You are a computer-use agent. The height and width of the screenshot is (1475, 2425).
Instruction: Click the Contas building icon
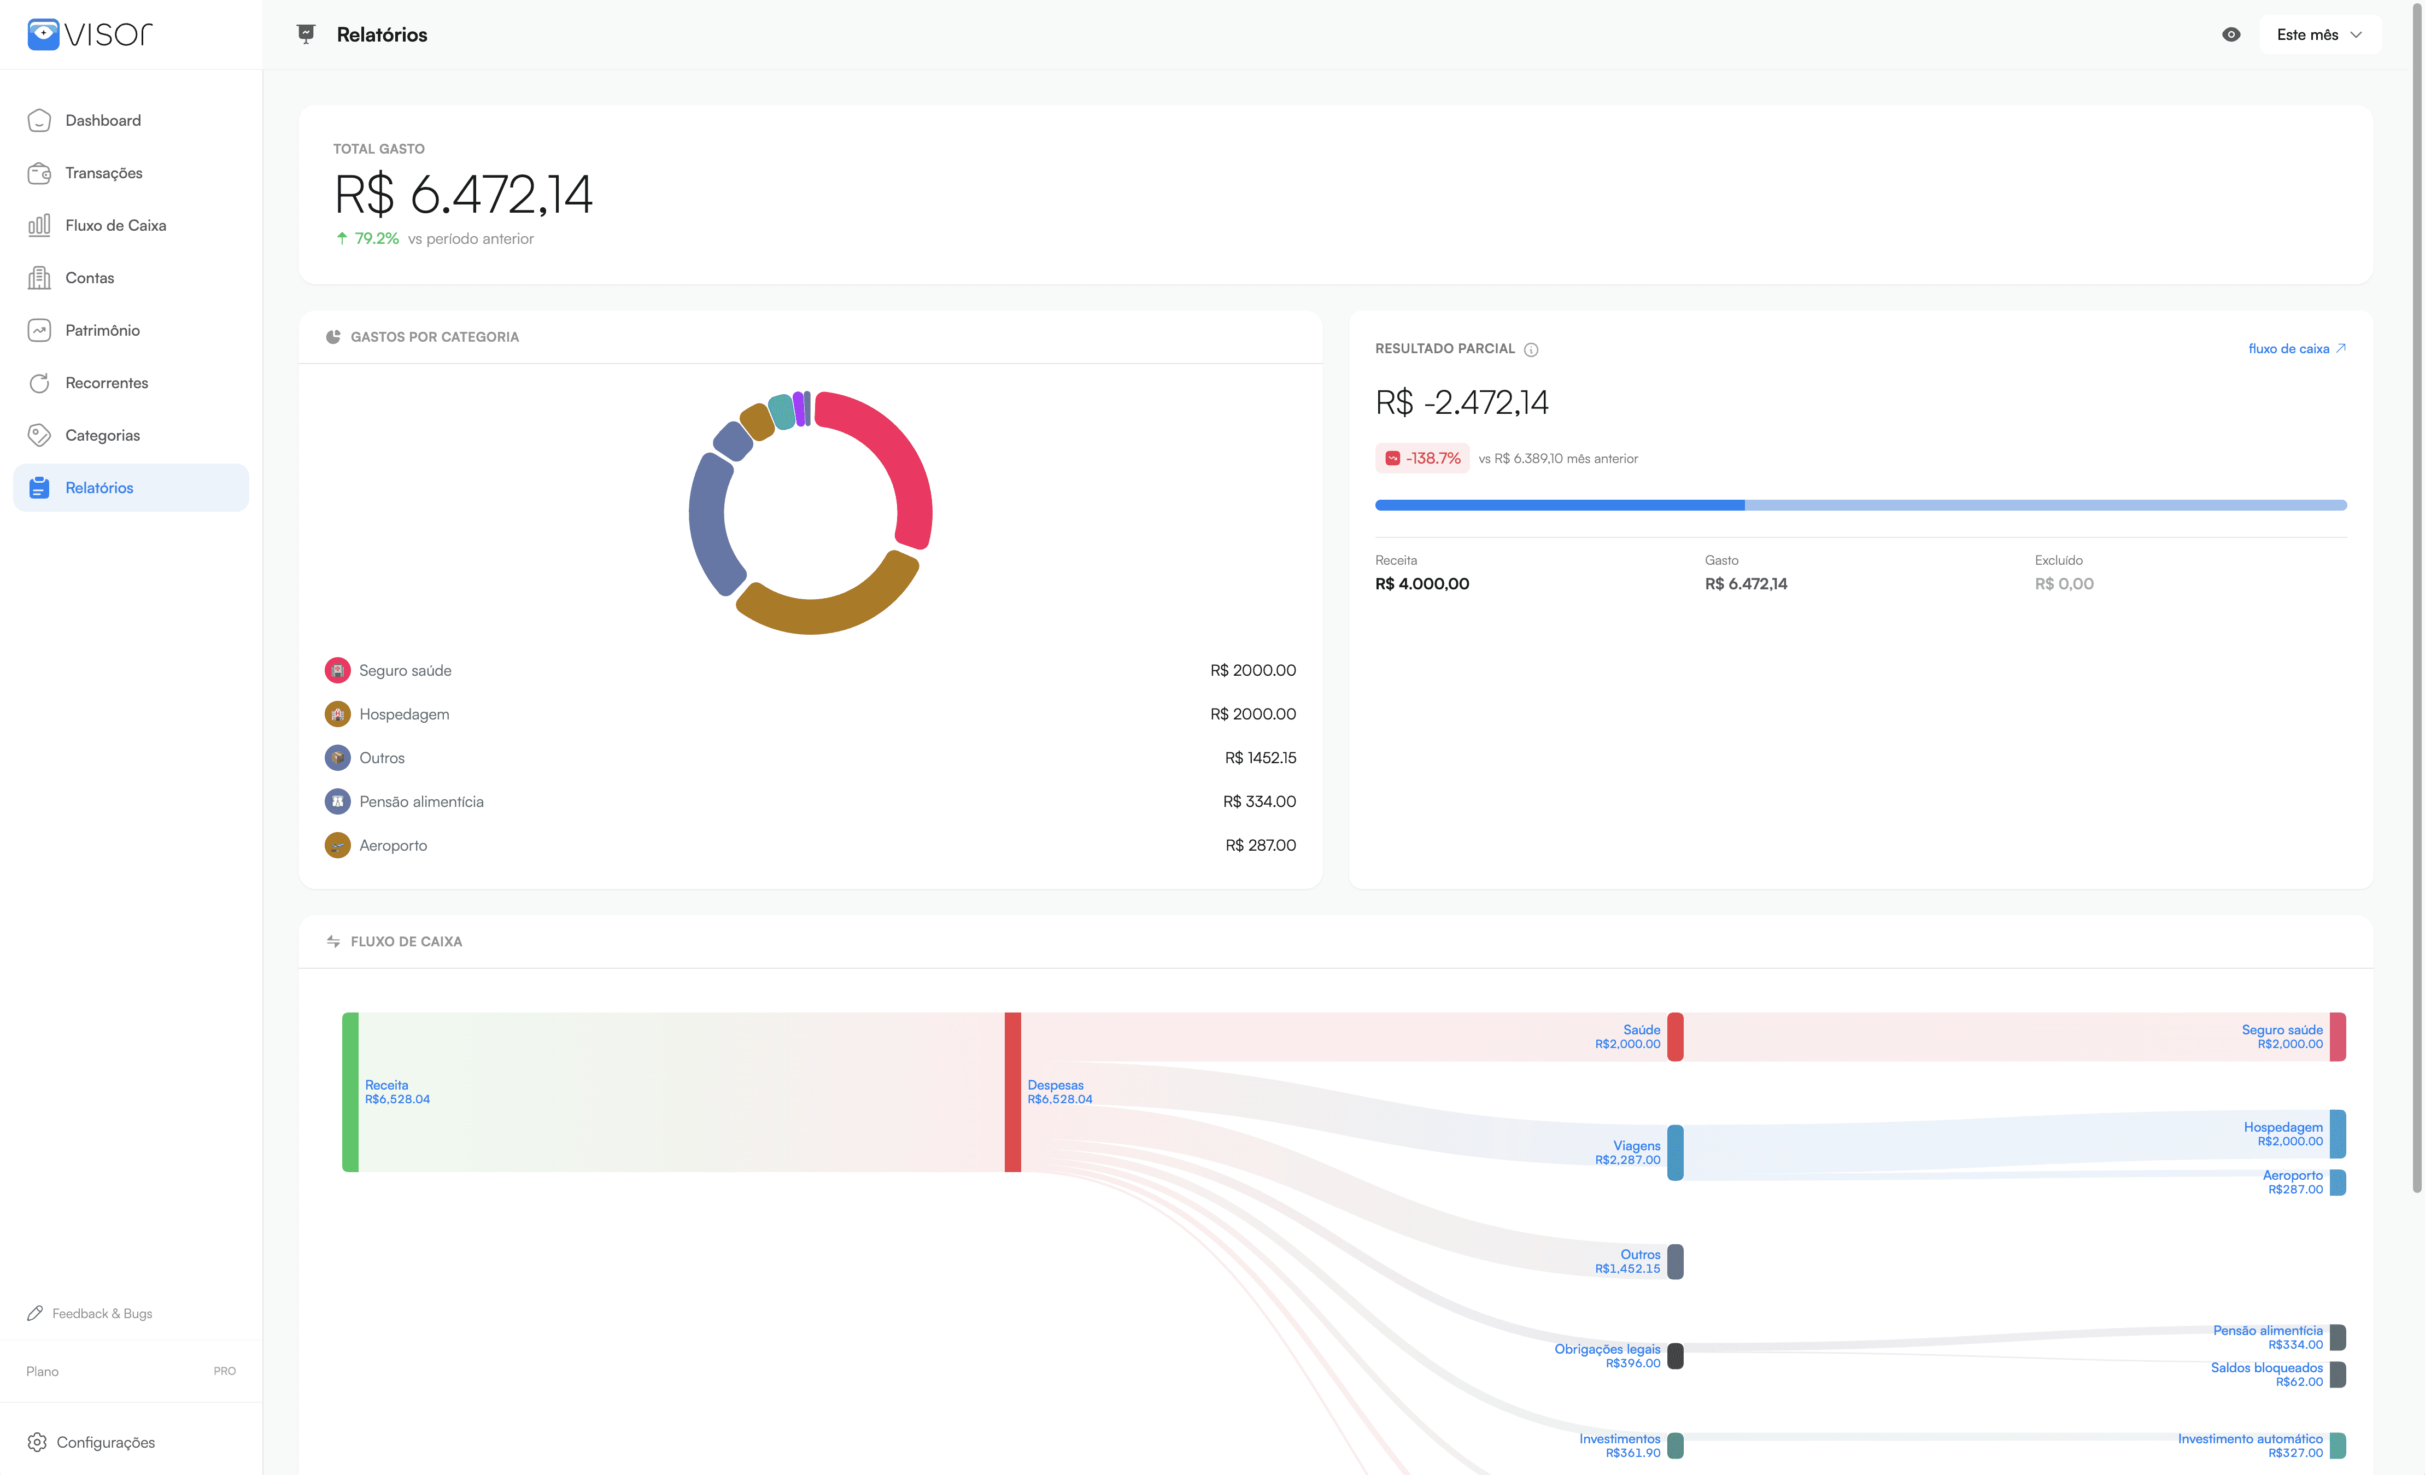39,278
